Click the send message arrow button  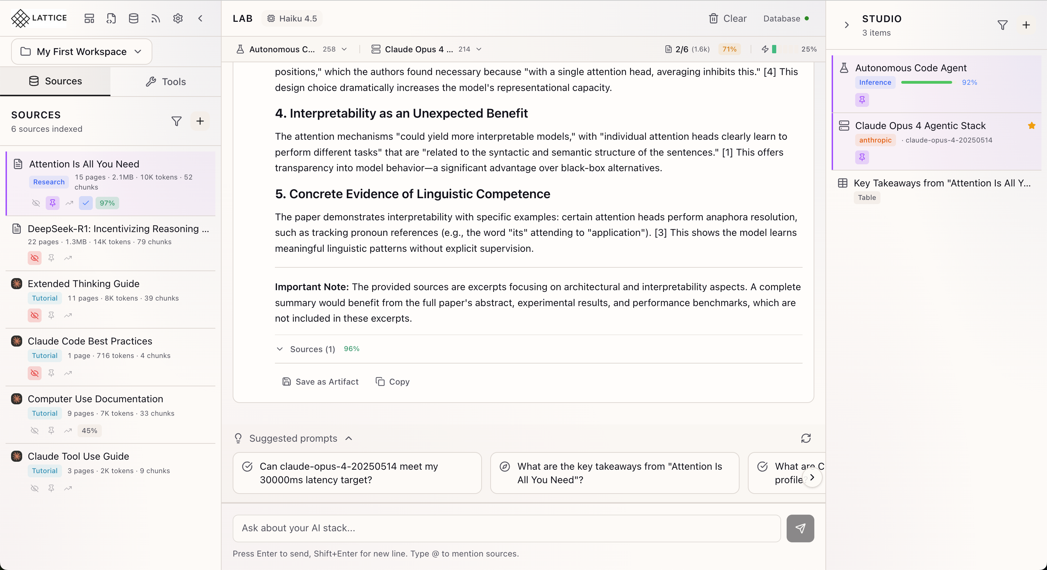pyautogui.click(x=800, y=528)
